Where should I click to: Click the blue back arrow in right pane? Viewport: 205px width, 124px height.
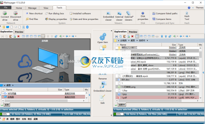pos(181,36)
